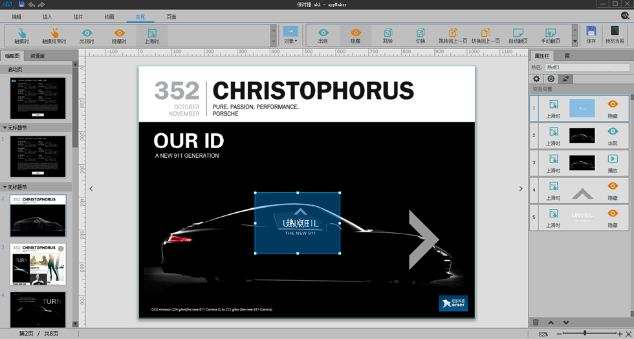Screen dimensions: 634x339
Task: Delete the selected interaction with the trash icon
Action: [x=536, y=322]
